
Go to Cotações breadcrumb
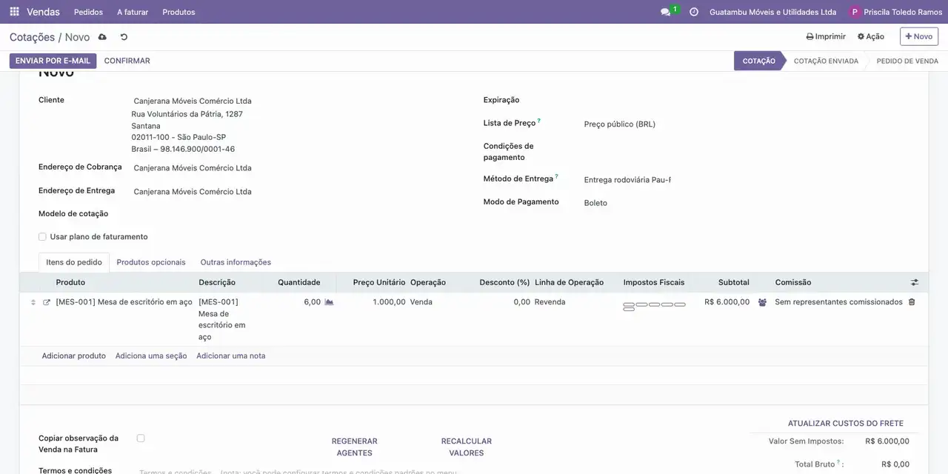click(32, 37)
